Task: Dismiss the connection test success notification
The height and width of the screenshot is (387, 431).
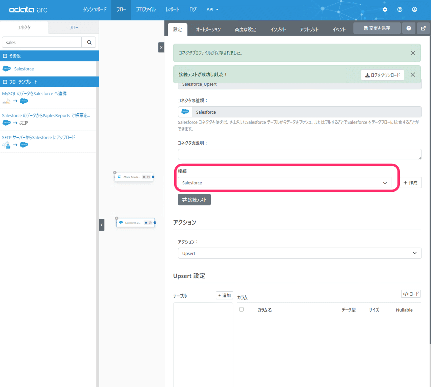Action: click(413, 75)
